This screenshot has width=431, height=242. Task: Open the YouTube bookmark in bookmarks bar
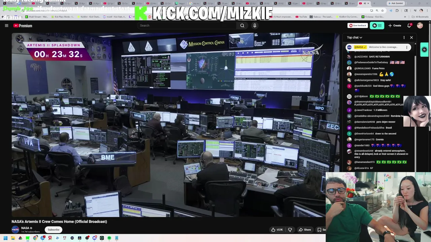coord(301,16)
